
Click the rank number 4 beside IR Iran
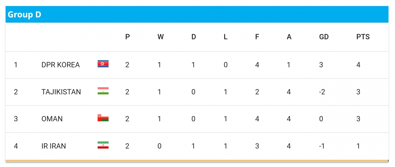coord(16,146)
